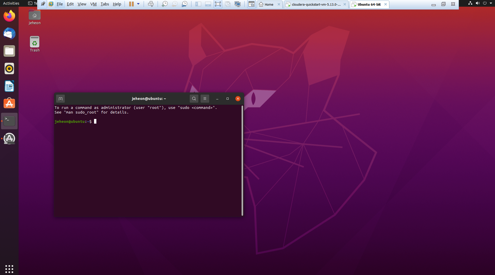Open the snapshot manager icon
This screenshot has height=275, width=495.
[x=184, y=4]
